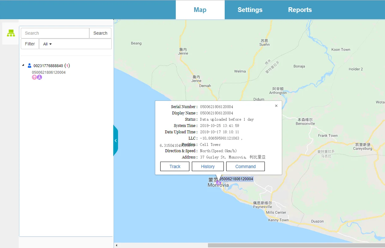Focus the Search input field

point(55,33)
